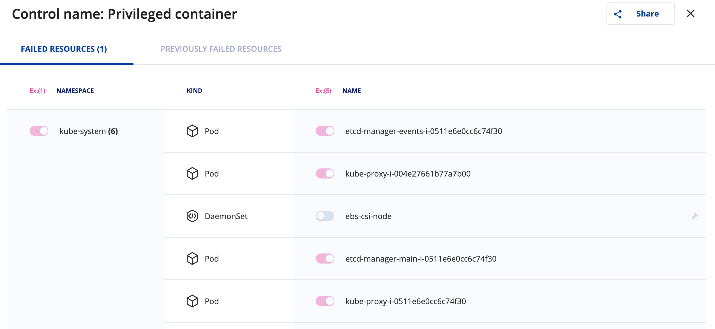Select the Failed Resources (1) tab
The width and height of the screenshot is (715, 329).
coord(64,49)
